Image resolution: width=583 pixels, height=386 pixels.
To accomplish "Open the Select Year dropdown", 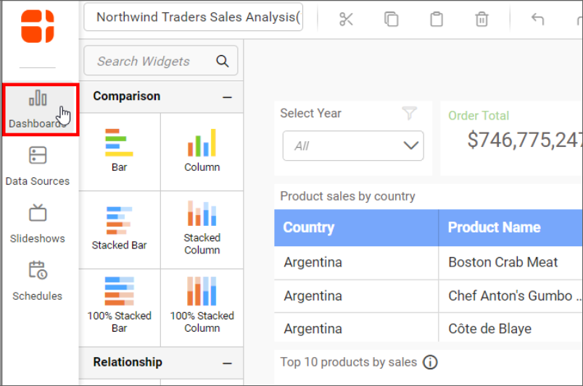I will [353, 146].
